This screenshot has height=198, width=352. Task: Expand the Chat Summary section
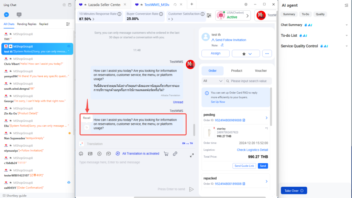click(x=346, y=25)
